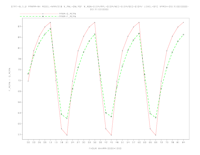
Task: Select x-axis forecast hour label 84
Action: click(x=184, y=142)
